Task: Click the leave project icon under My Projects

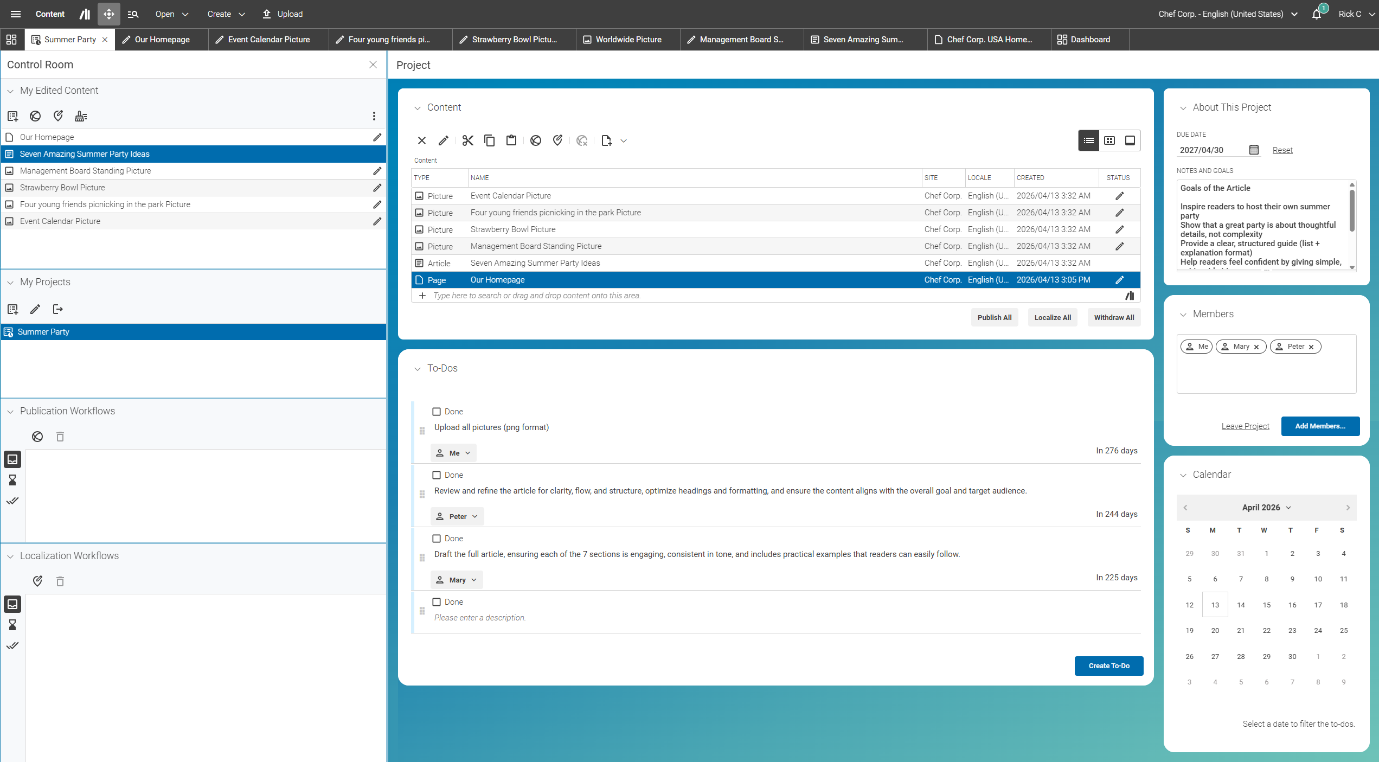Action: [57, 309]
